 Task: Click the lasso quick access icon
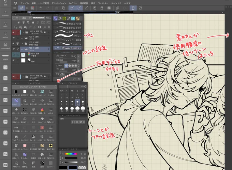pyautogui.click(x=33, y=101)
